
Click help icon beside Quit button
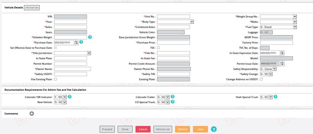214,129
